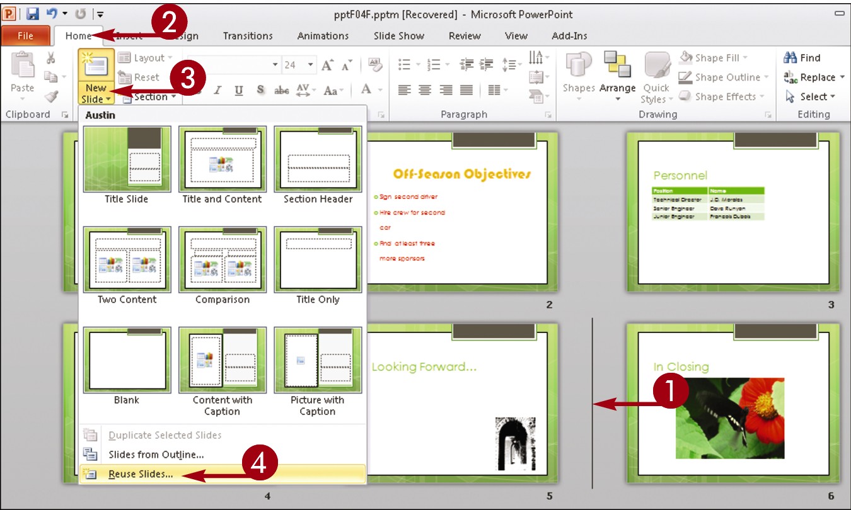Switch to the Slide Show tab

click(398, 36)
